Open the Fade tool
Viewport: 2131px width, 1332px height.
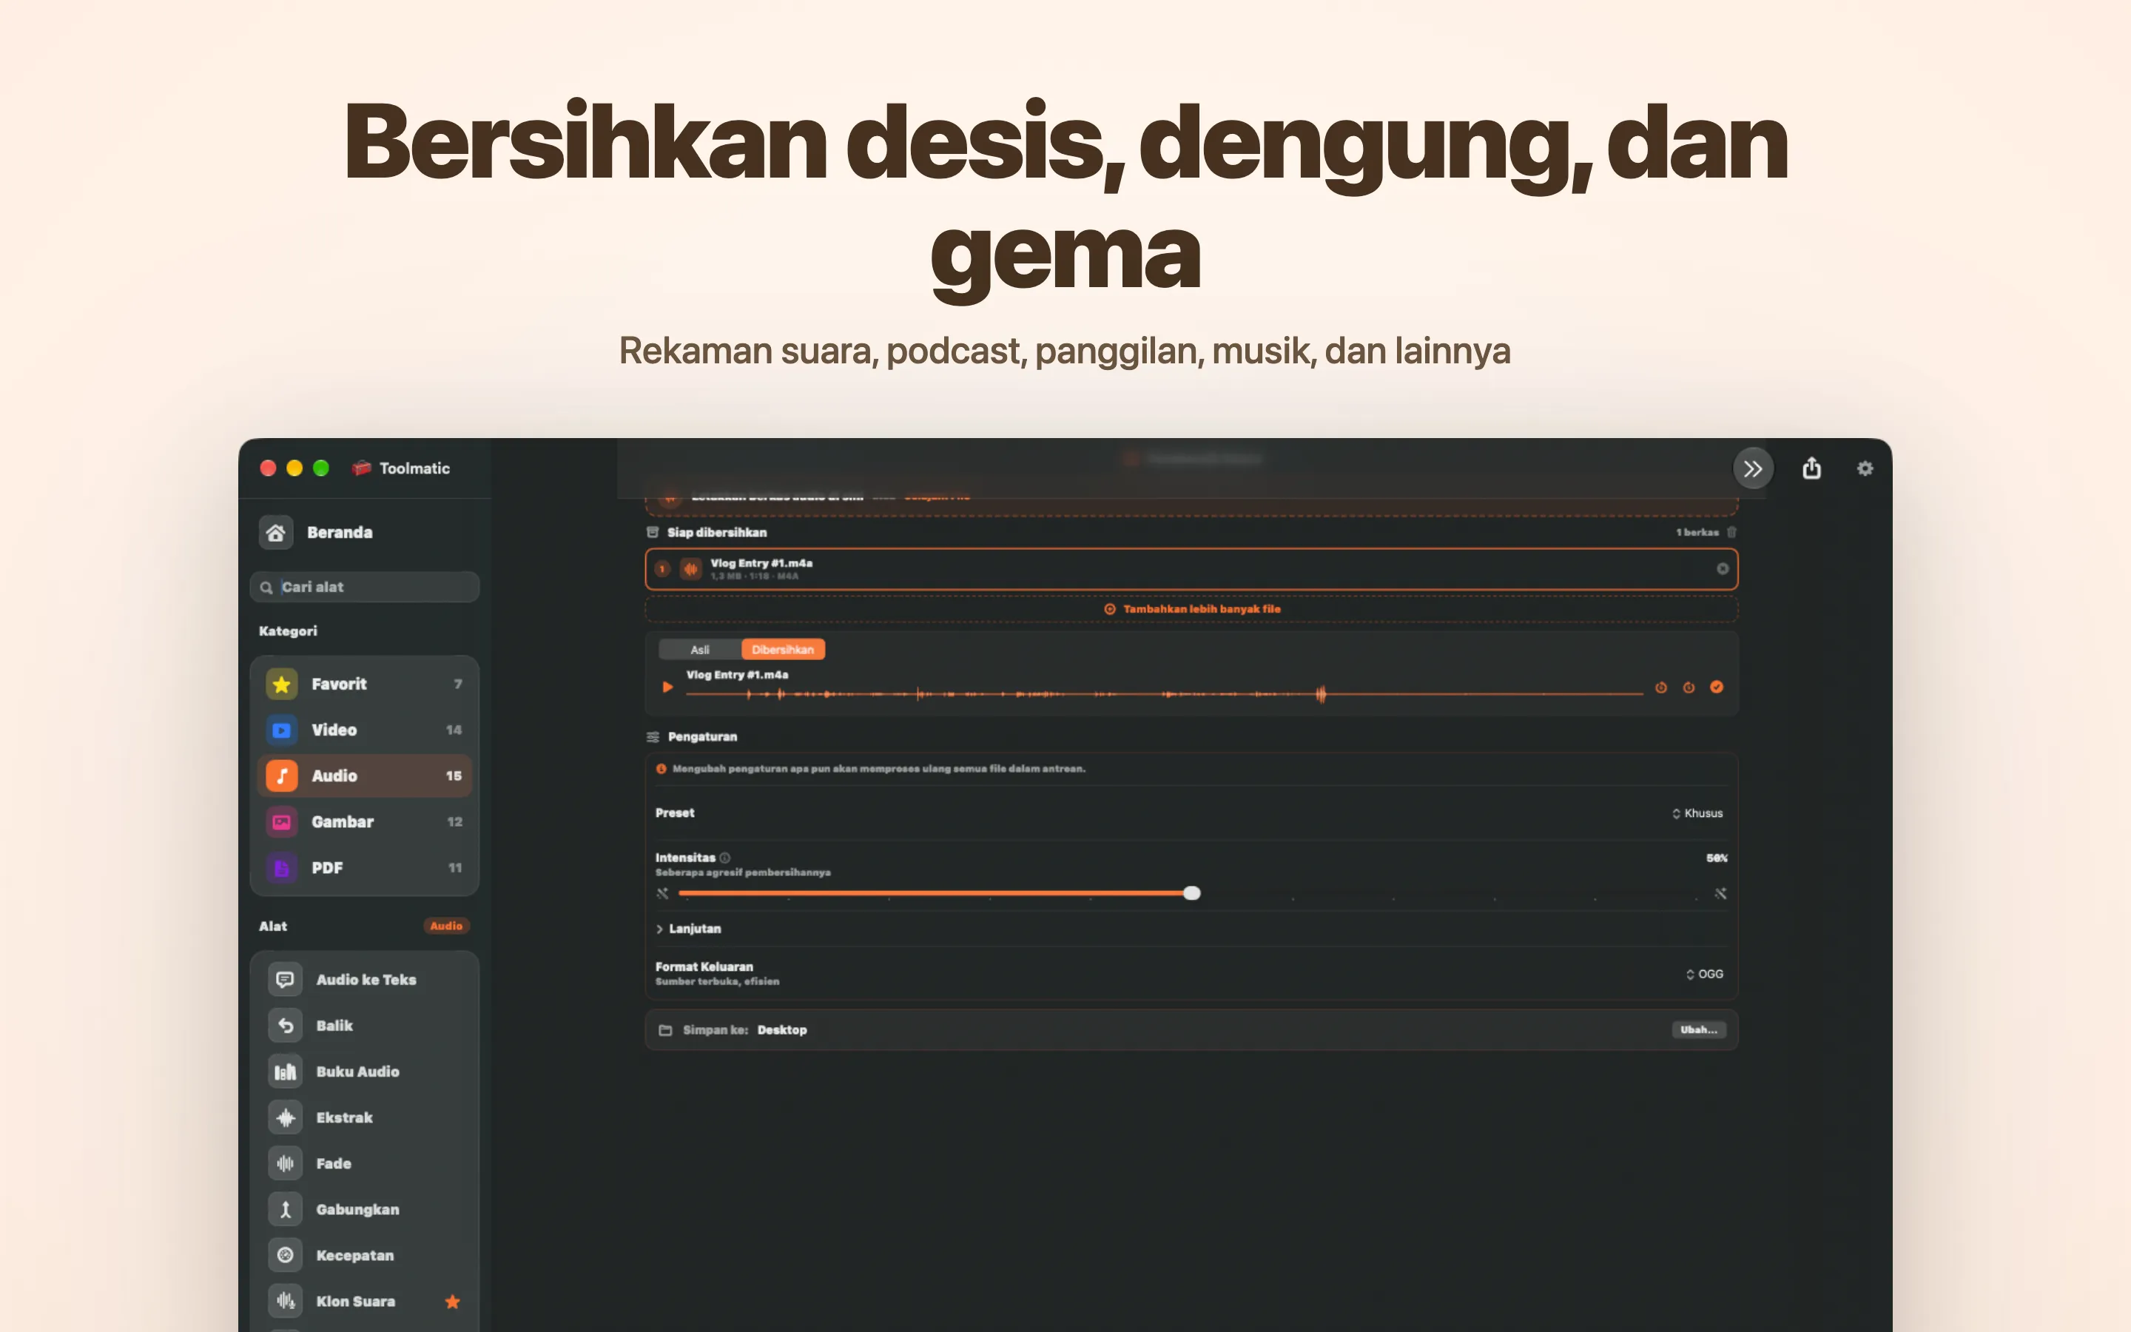coord(365,1163)
